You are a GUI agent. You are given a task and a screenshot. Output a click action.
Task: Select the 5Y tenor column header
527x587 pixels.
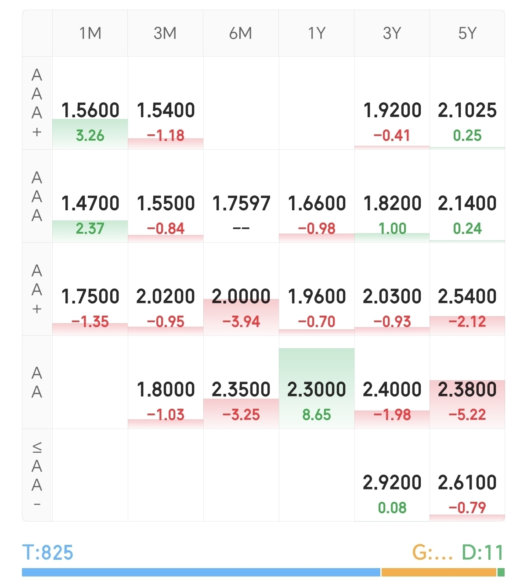(467, 33)
